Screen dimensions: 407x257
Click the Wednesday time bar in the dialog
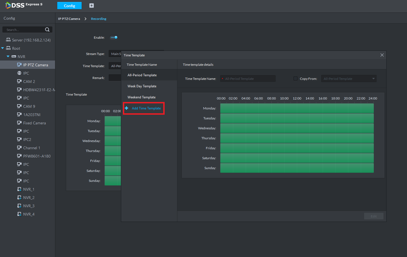pyautogui.click(x=297, y=128)
